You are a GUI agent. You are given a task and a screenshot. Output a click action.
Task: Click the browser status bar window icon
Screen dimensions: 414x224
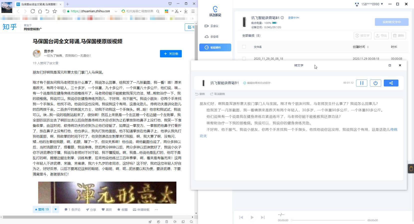(x=183, y=222)
